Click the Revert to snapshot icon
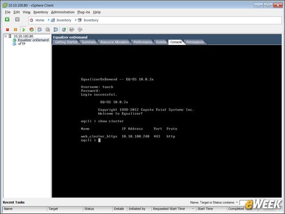285x214 pixels. pos(48,29)
